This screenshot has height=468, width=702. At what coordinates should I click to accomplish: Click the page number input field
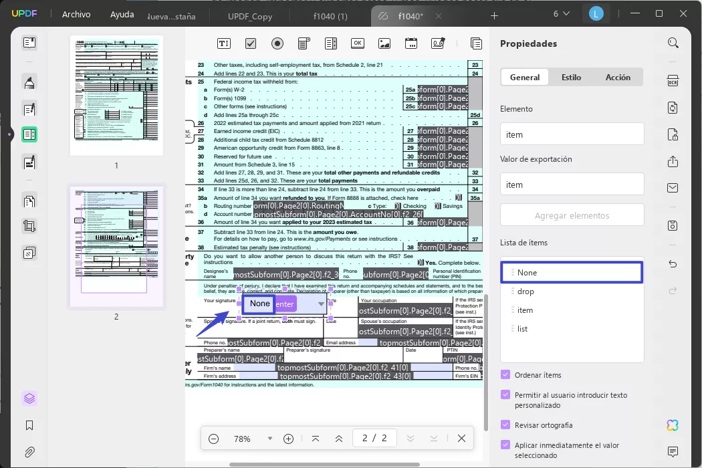(374, 438)
